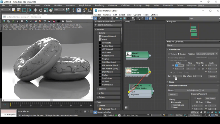
Task: Open the Modes menu in Slate
Action: point(98,15)
